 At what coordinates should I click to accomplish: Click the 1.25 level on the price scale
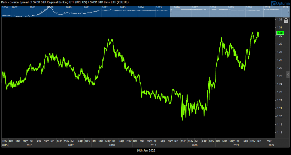[279, 76]
